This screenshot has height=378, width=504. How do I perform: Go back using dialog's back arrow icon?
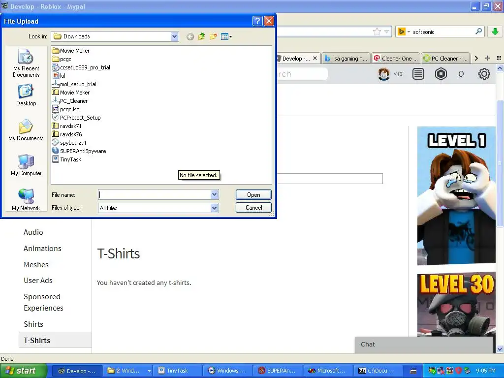click(x=190, y=36)
